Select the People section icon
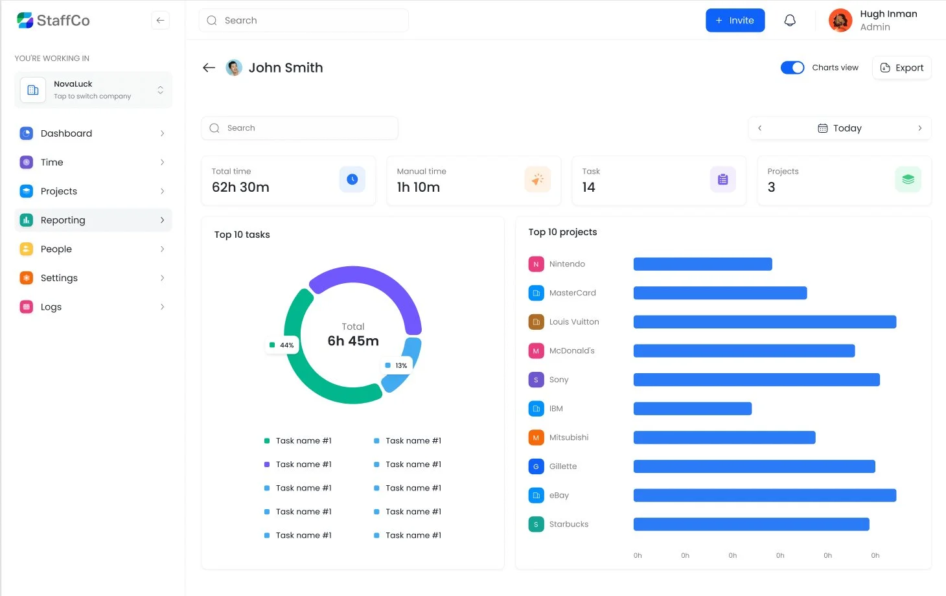The width and height of the screenshot is (946, 596). coord(26,249)
